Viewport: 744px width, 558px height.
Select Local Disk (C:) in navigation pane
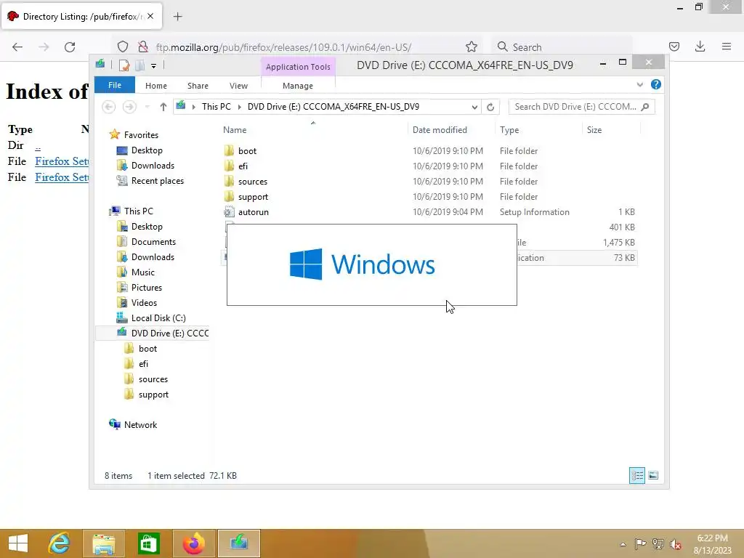(x=158, y=318)
